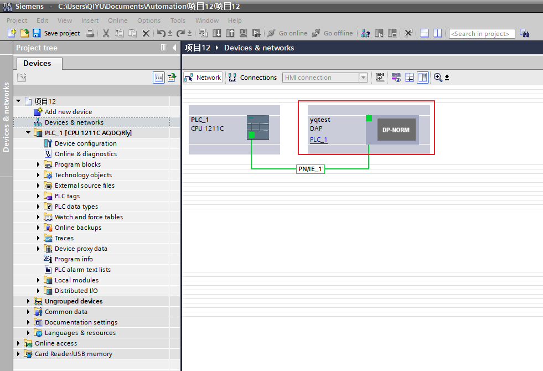The width and height of the screenshot is (543, 371).
Task: Expand the Online access node
Action: pos(18,343)
